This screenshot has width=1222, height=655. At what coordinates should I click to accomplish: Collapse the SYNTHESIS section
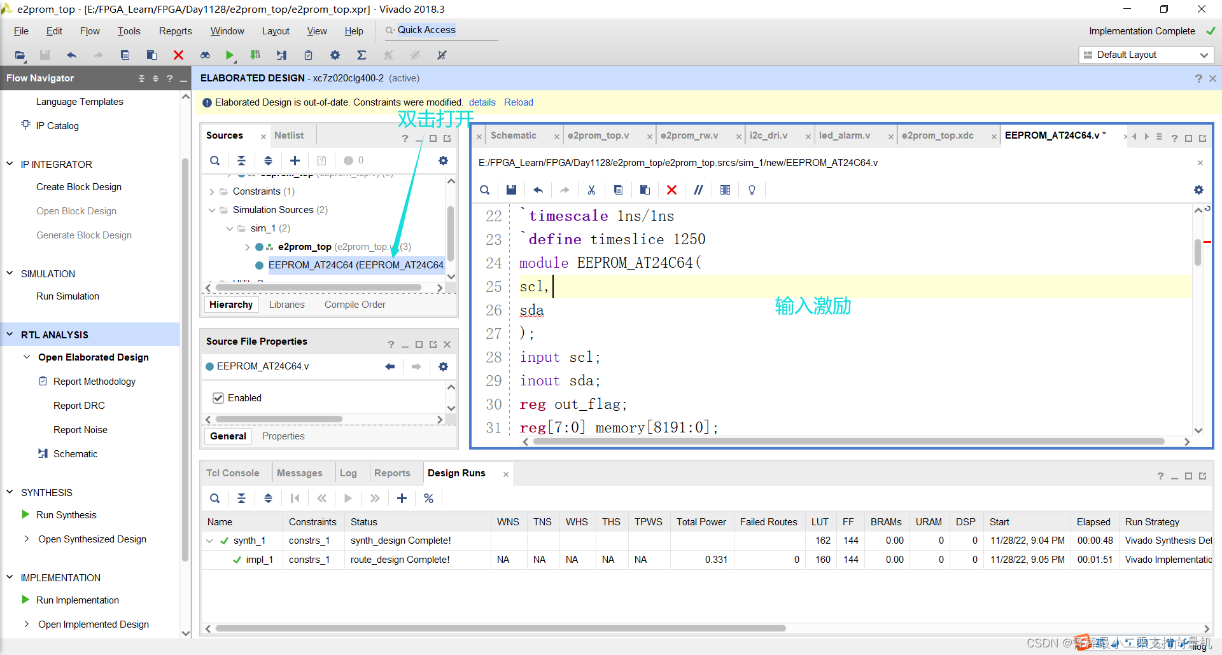coord(10,492)
